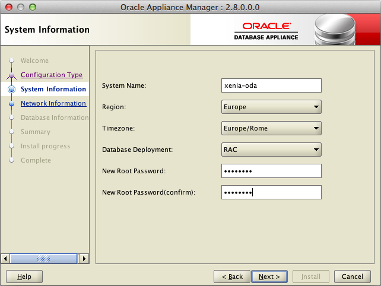Close the window with the red button

point(9,7)
